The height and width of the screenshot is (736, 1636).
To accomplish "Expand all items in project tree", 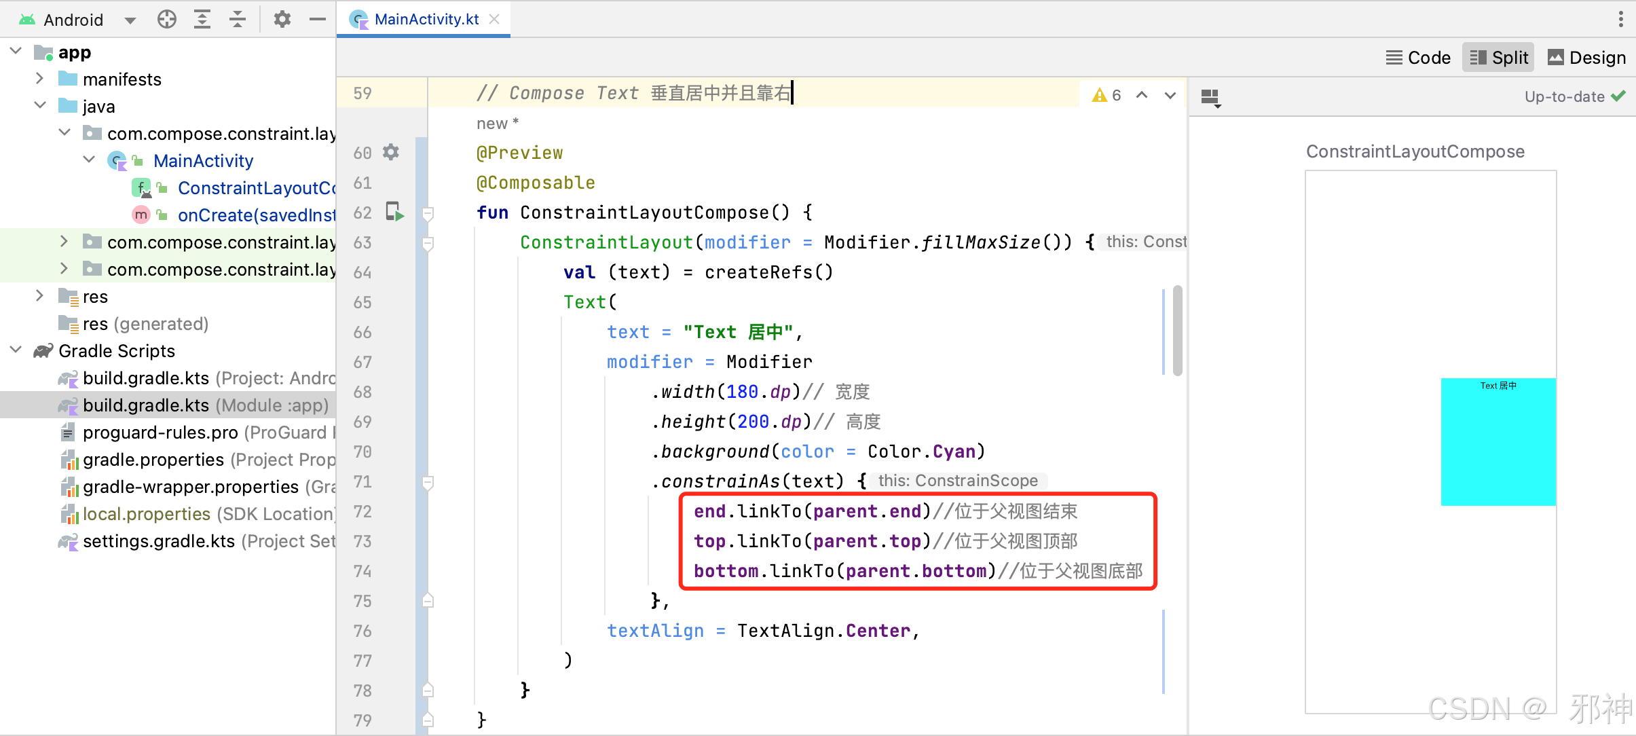I will 202,20.
